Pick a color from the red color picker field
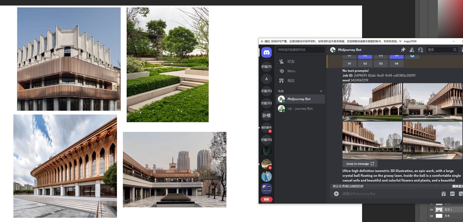Viewport: 463px width, 222px height. coord(450,19)
